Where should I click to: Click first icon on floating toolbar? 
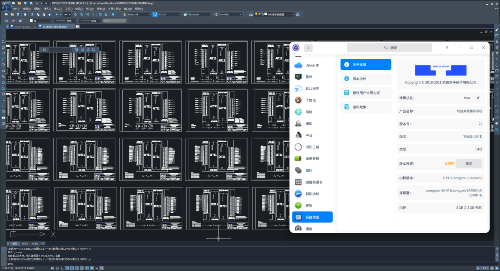click(45, 50)
